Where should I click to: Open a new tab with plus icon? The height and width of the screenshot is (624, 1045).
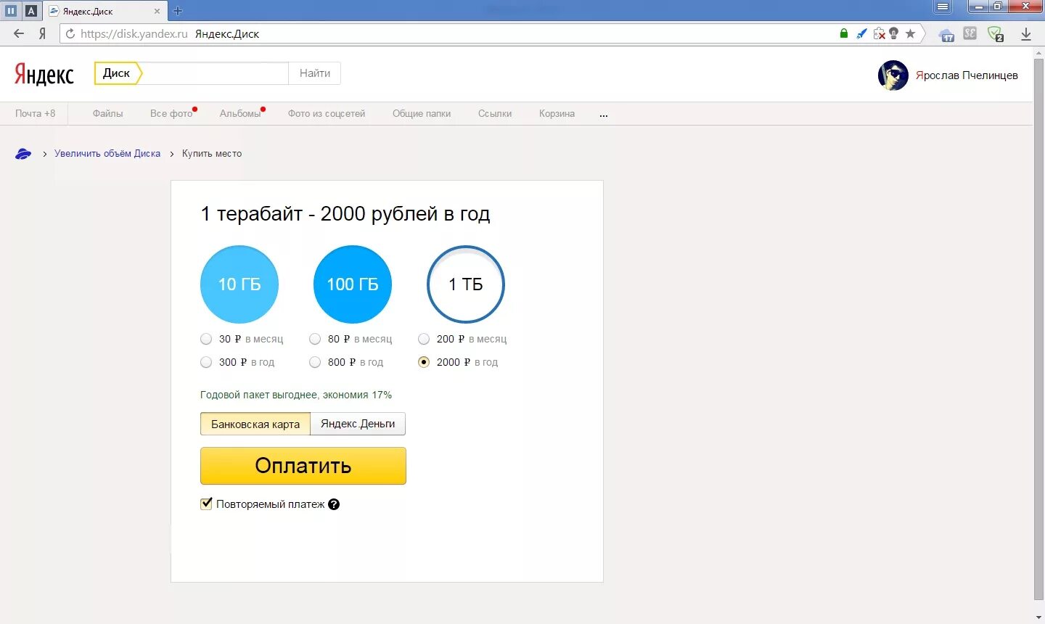[178, 11]
